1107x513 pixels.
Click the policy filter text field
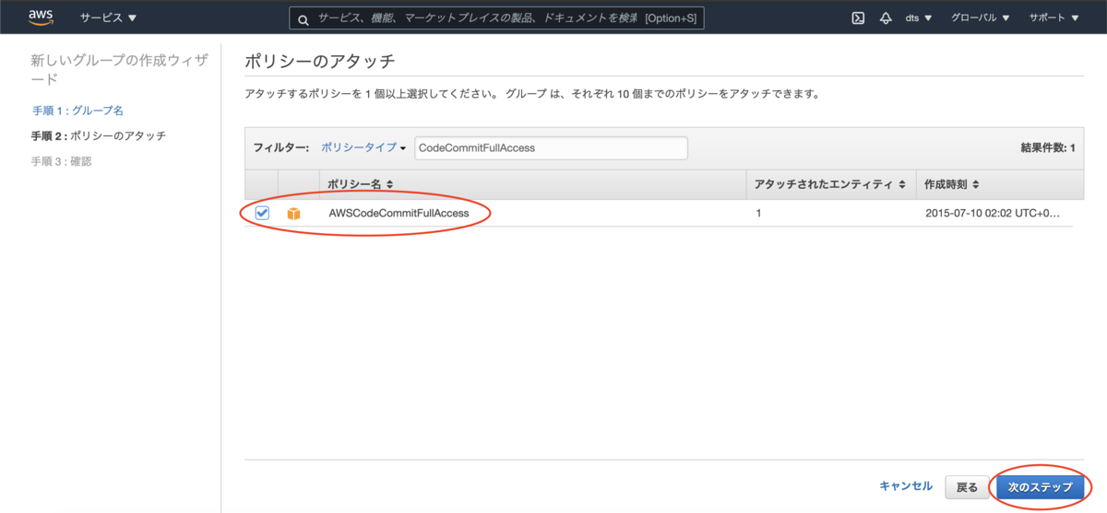pos(551,147)
